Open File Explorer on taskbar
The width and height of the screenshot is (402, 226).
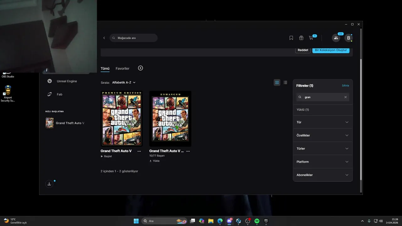[x=211, y=221]
